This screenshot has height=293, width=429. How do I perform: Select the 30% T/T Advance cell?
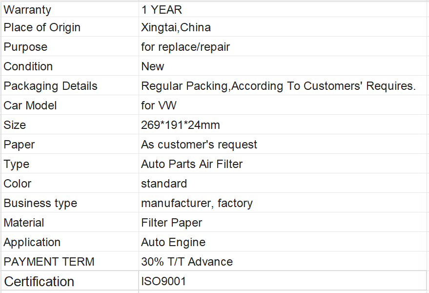pos(283,261)
